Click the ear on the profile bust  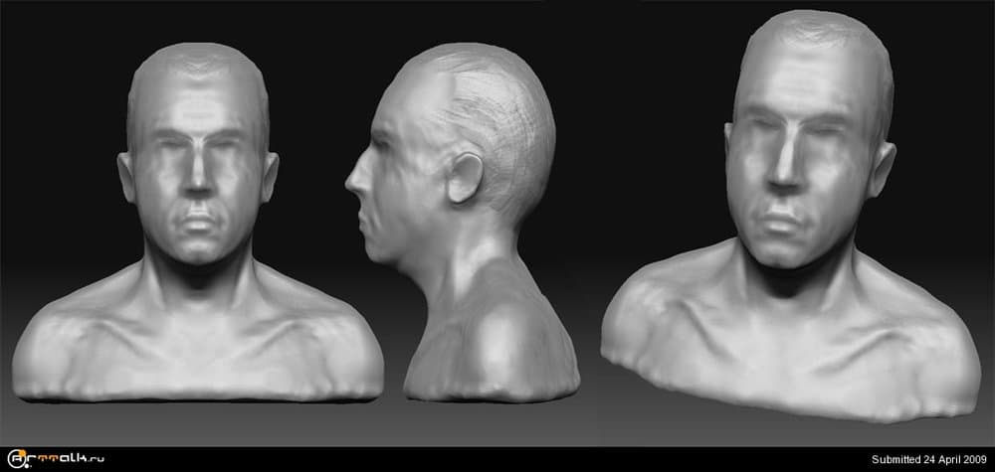[x=466, y=176]
